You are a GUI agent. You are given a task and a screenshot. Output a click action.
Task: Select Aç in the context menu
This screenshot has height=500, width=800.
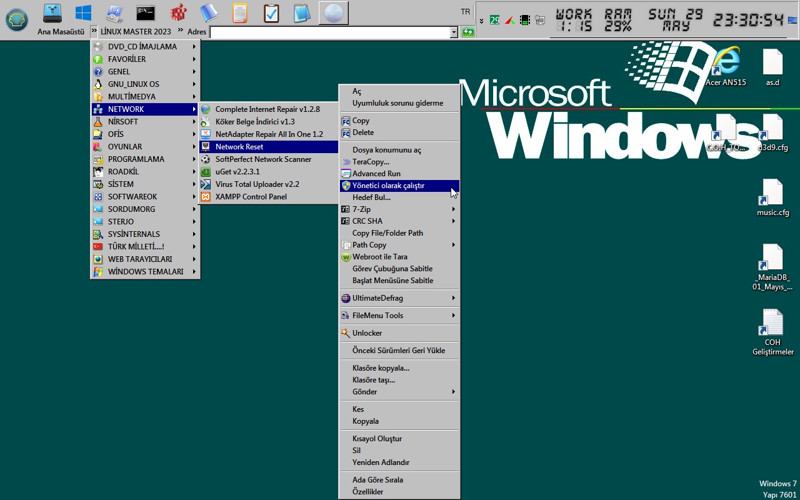coord(399,91)
